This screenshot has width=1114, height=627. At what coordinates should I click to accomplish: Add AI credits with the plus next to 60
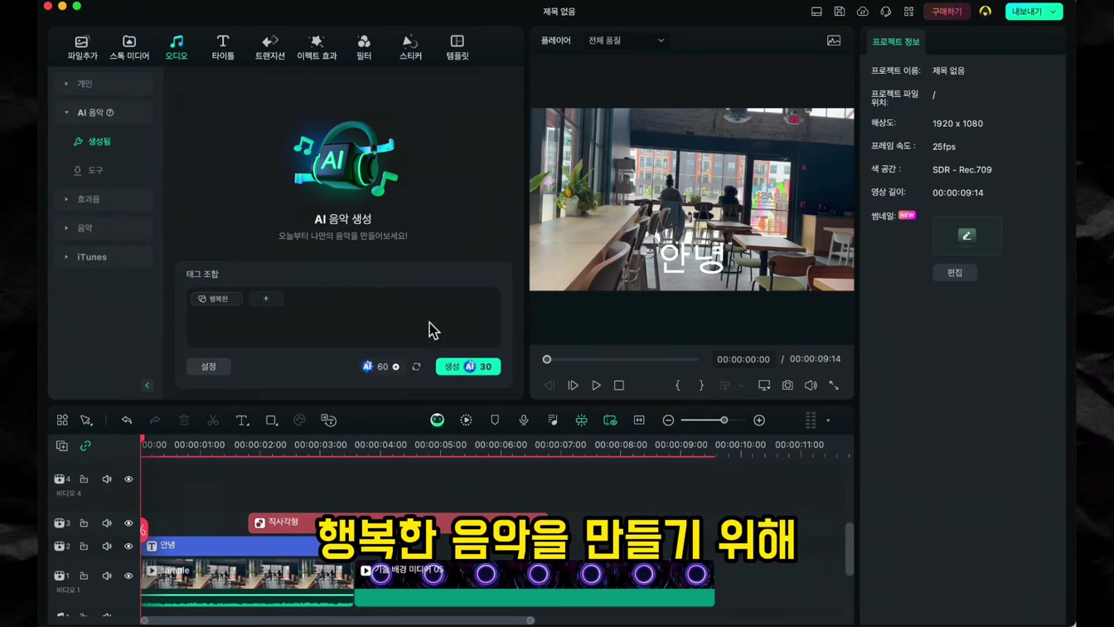396,367
